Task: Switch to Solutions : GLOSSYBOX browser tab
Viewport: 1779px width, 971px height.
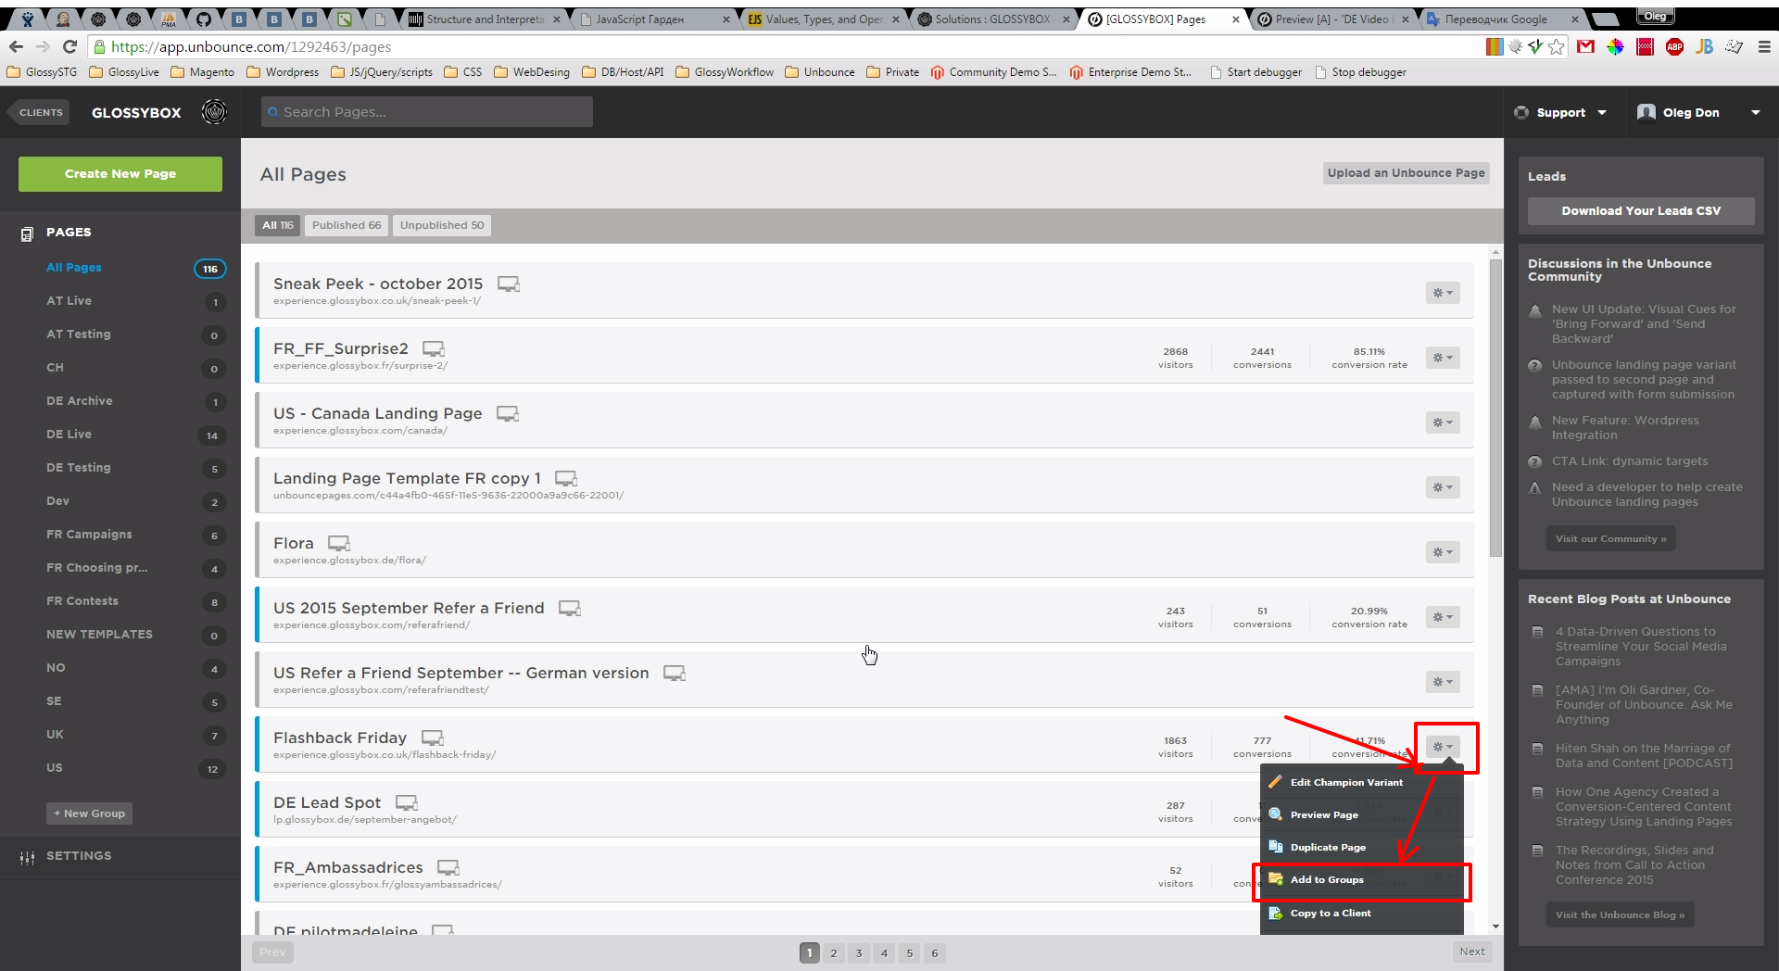Action: pyautogui.click(x=992, y=19)
